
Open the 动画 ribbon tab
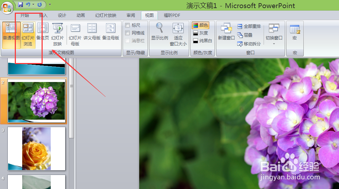point(81,15)
